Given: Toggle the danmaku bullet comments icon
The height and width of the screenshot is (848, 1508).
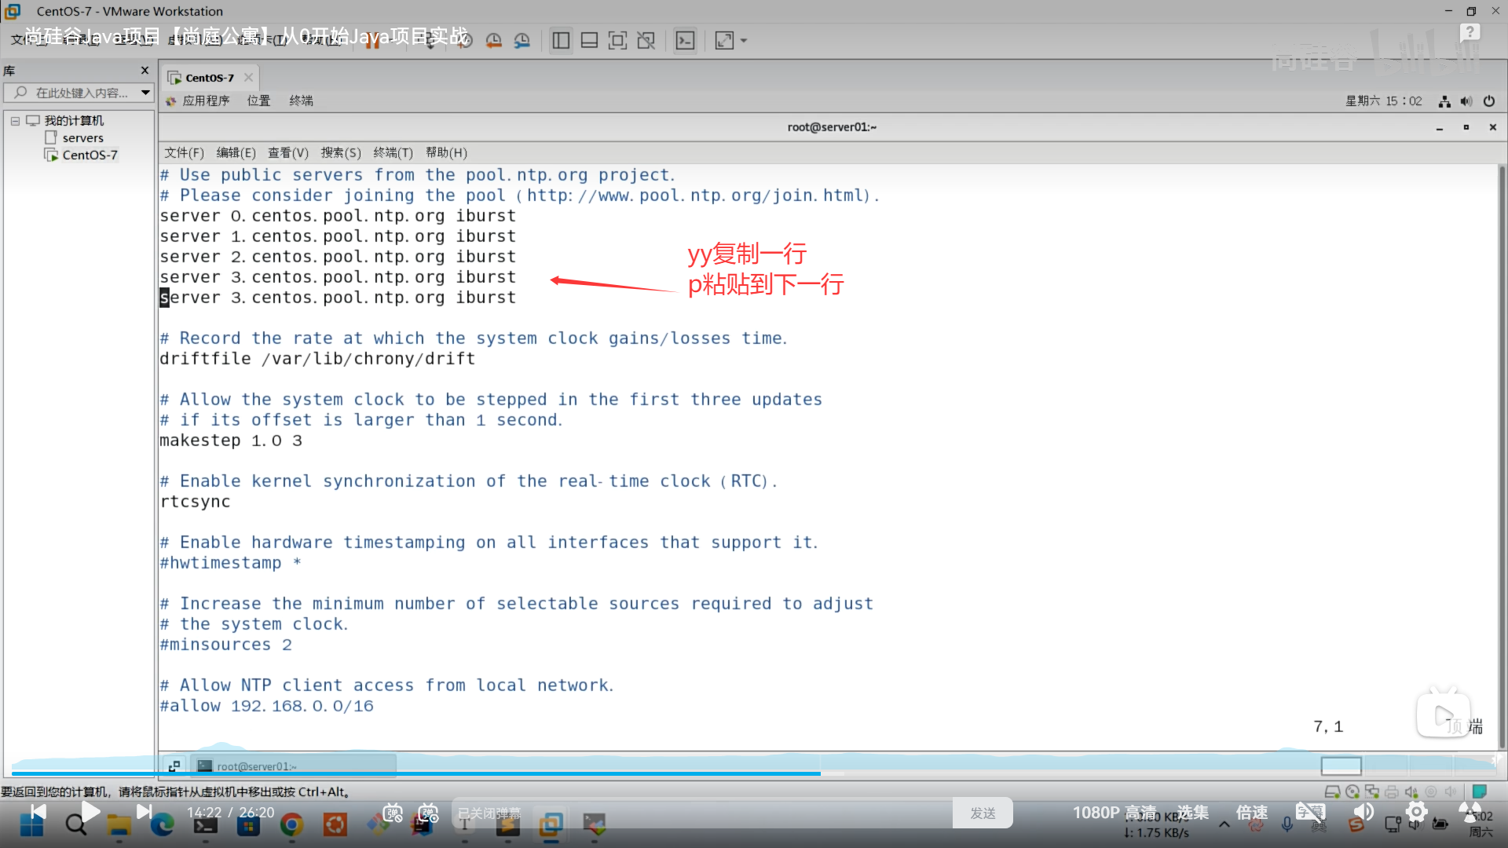Looking at the screenshot, I should pyautogui.click(x=393, y=813).
